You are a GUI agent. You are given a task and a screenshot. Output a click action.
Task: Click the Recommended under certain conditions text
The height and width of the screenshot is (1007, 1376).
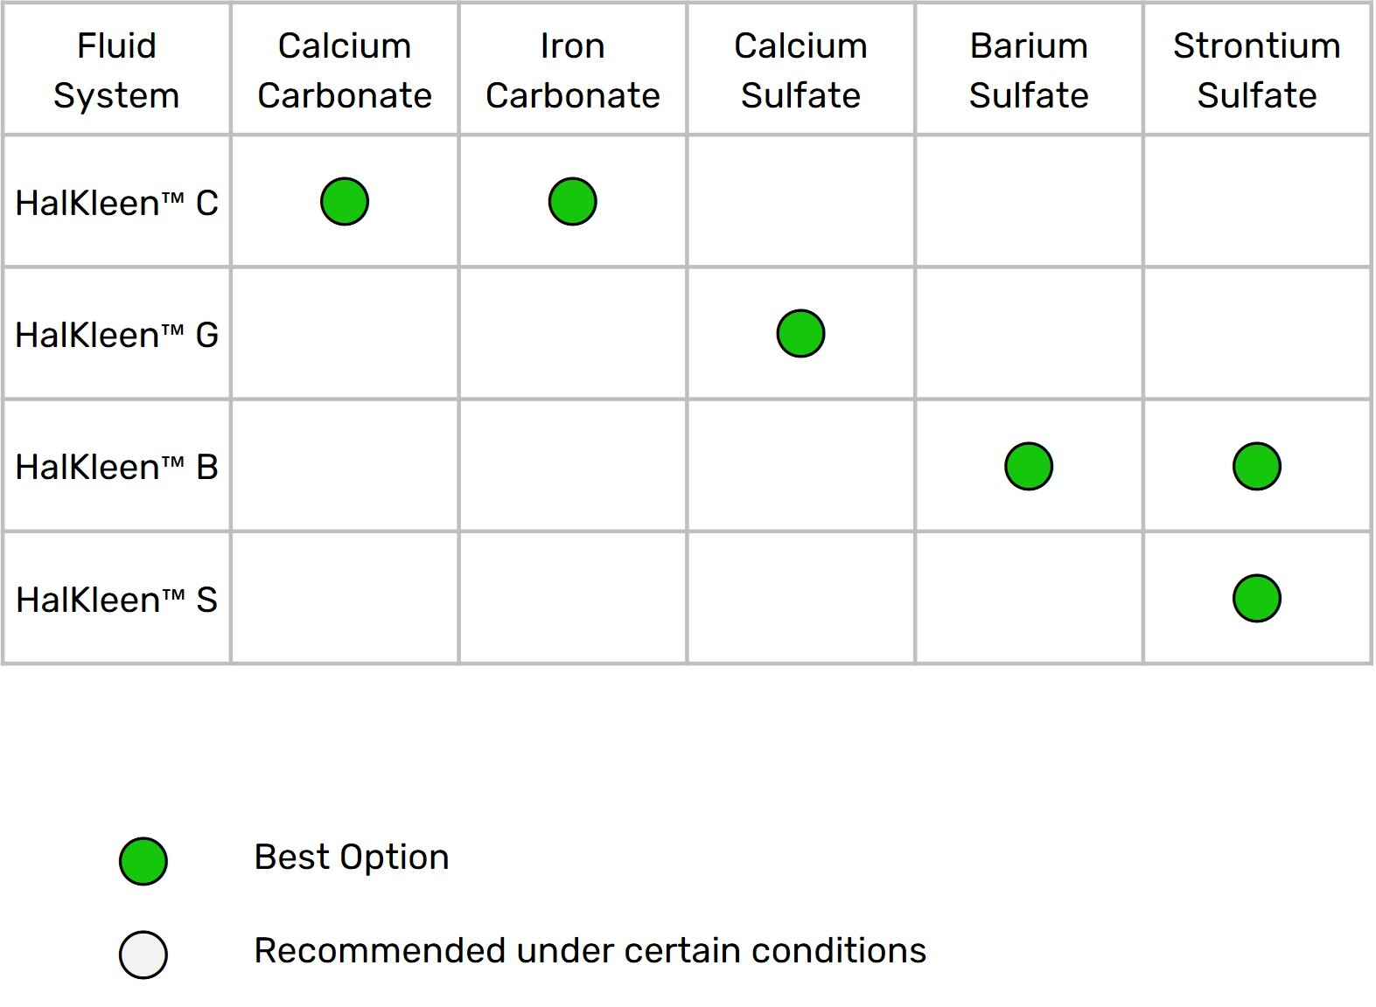pos(590,950)
